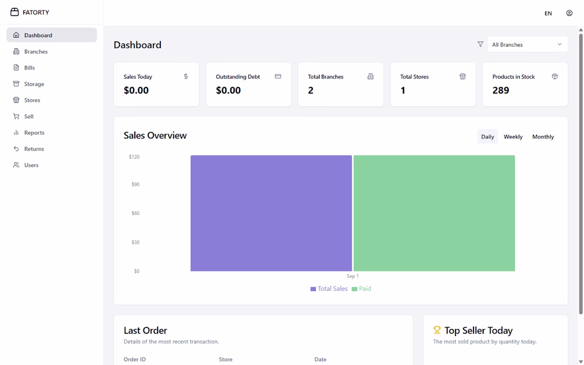Viewport: 584px width, 365px height.
Task: Go to the Users page
Action: (x=52, y=165)
